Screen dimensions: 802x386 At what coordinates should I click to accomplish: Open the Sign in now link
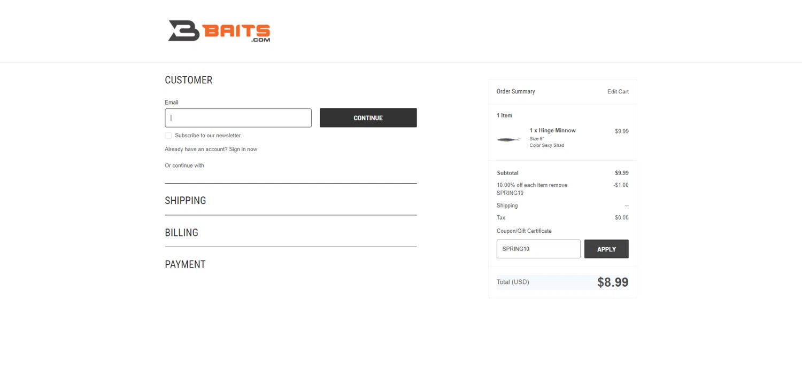tap(243, 149)
